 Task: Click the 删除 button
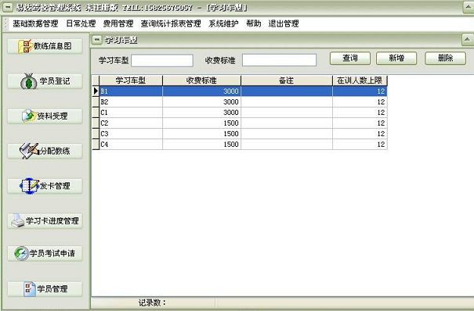coord(445,58)
